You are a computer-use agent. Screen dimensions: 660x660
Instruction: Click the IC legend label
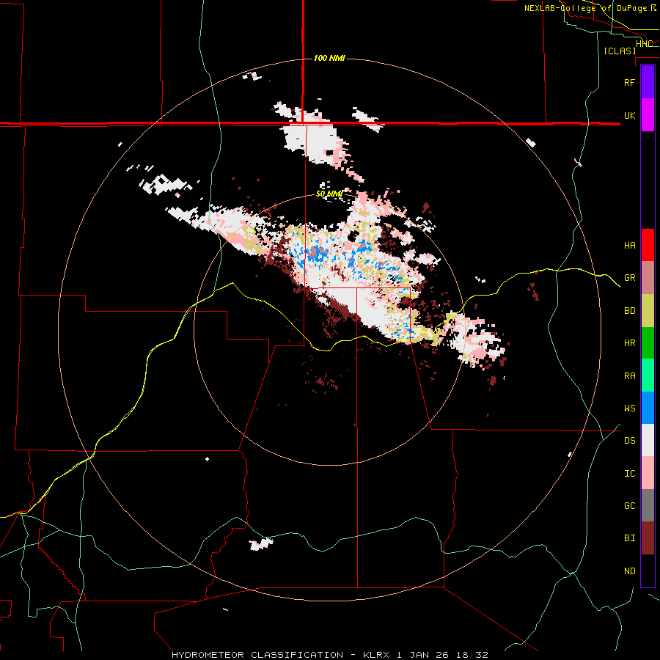tap(629, 473)
